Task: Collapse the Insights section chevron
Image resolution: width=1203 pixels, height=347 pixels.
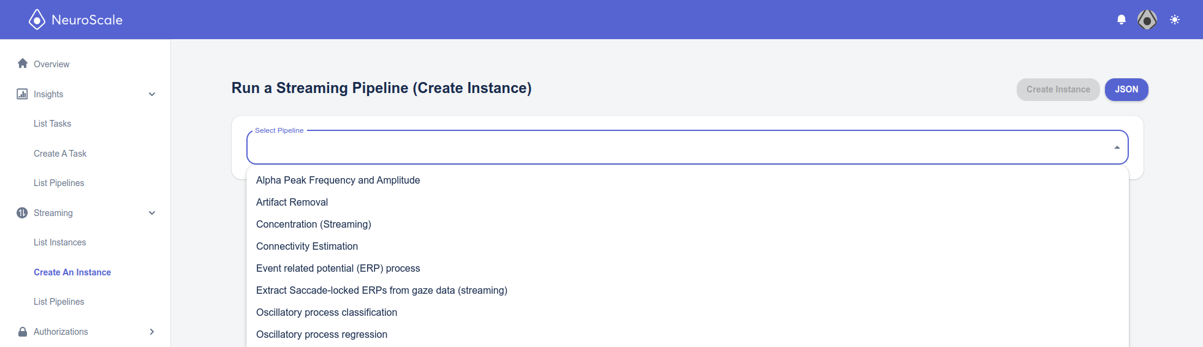Action: (152, 94)
